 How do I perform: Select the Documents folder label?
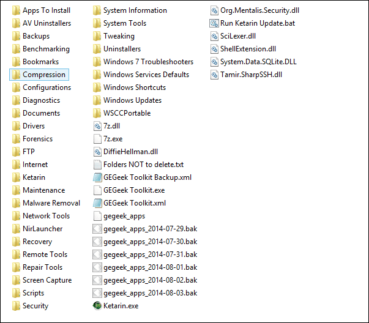click(x=42, y=113)
